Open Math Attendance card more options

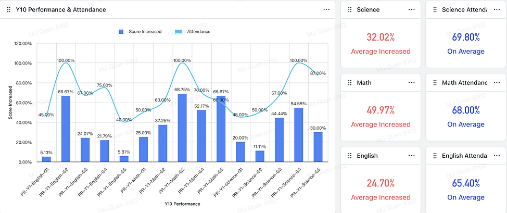click(497, 83)
